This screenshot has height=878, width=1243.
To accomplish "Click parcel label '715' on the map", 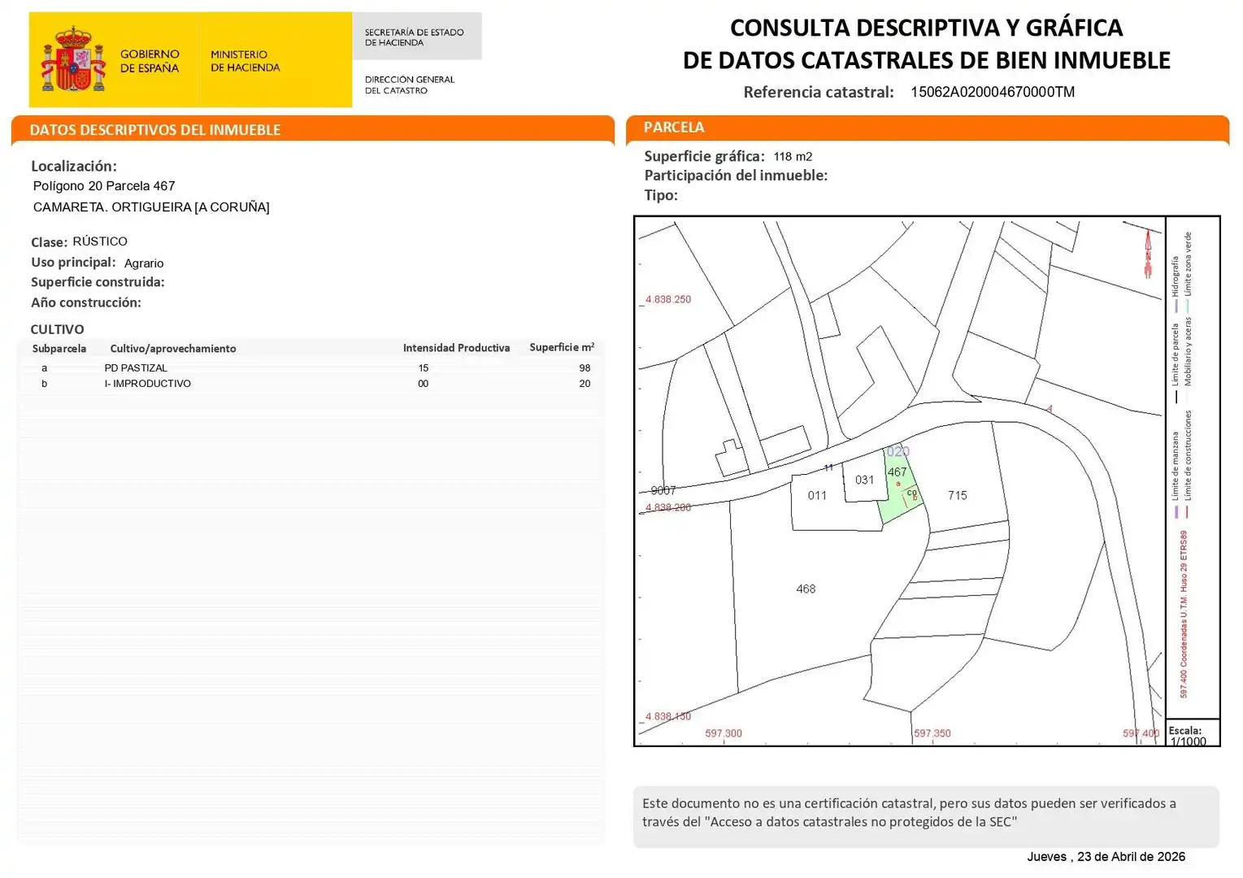I will coord(958,495).
